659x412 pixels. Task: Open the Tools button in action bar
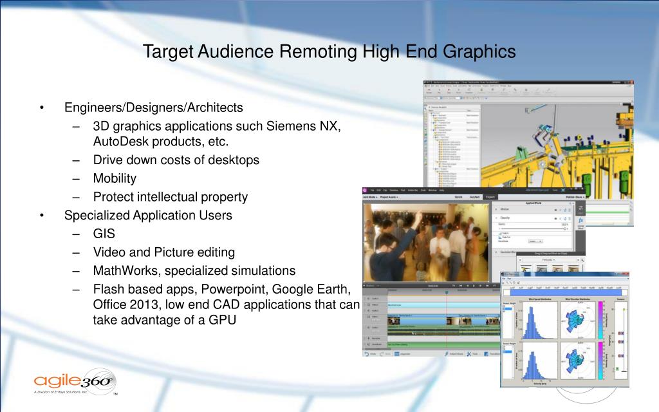473,354
